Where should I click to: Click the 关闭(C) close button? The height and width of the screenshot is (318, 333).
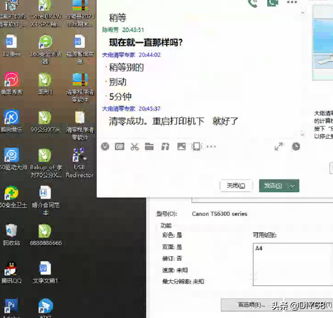[236, 186]
